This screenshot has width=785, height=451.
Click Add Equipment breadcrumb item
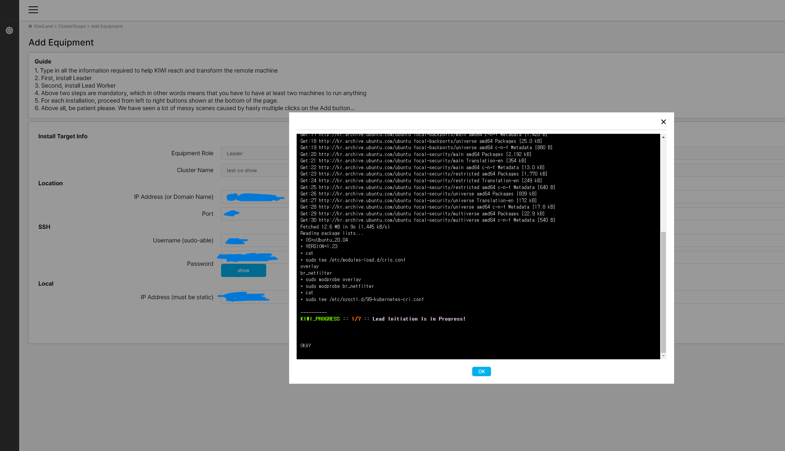(x=107, y=26)
